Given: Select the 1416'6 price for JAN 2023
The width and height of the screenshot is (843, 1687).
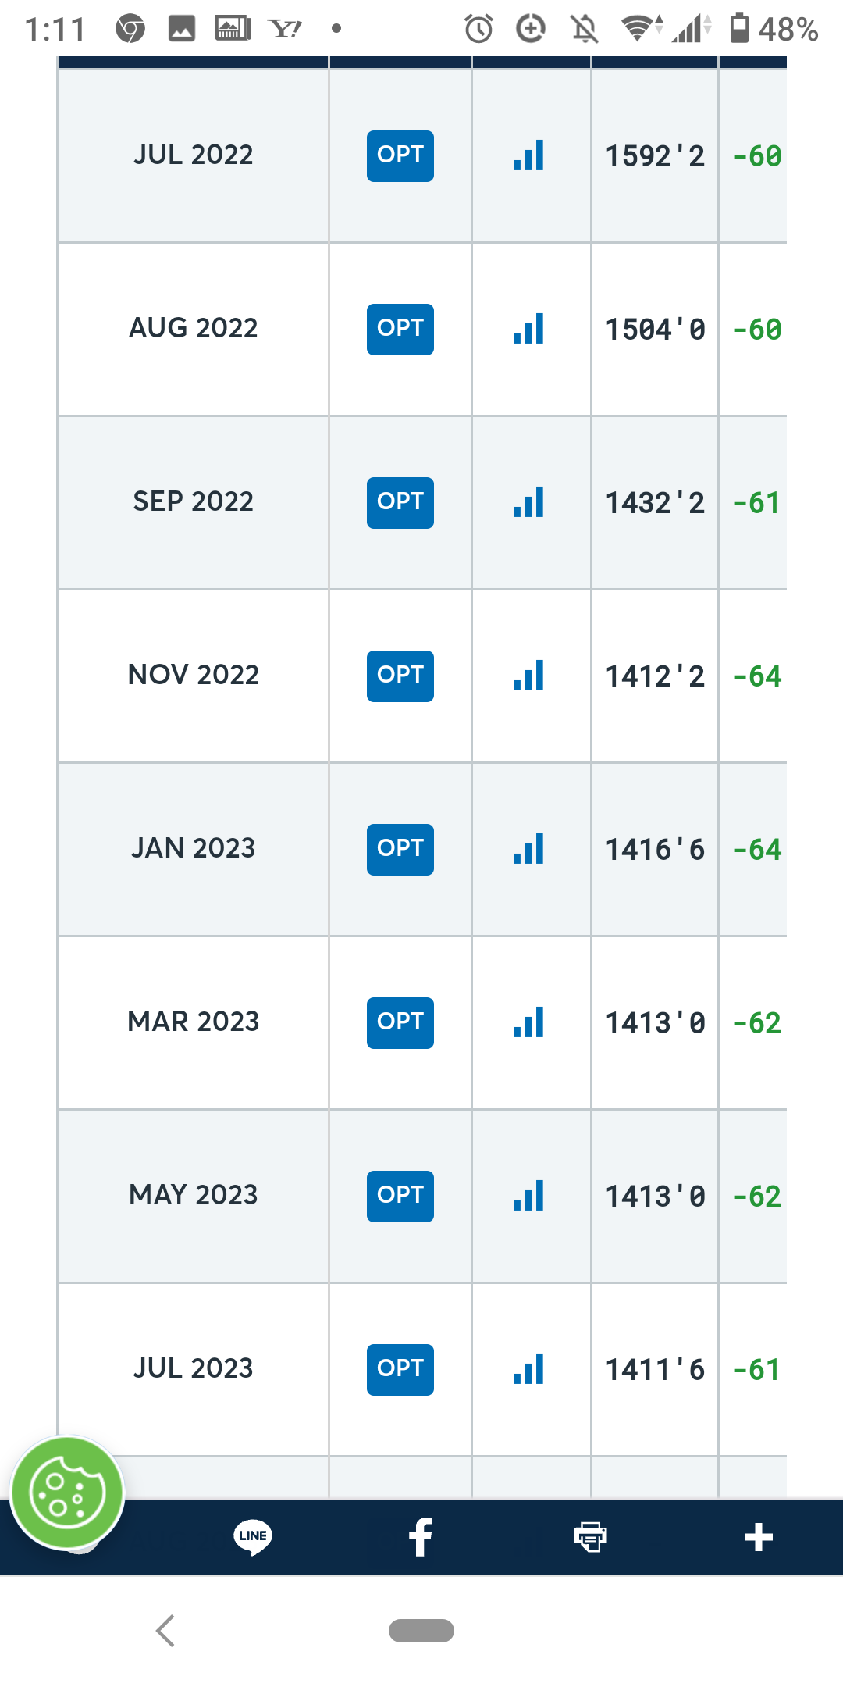Looking at the screenshot, I should pyautogui.click(x=655, y=850).
